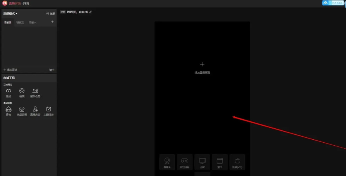Expand the 常规模式 mode dropdown
This screenshot has height=176, width=346.
[x=10, y=14]
